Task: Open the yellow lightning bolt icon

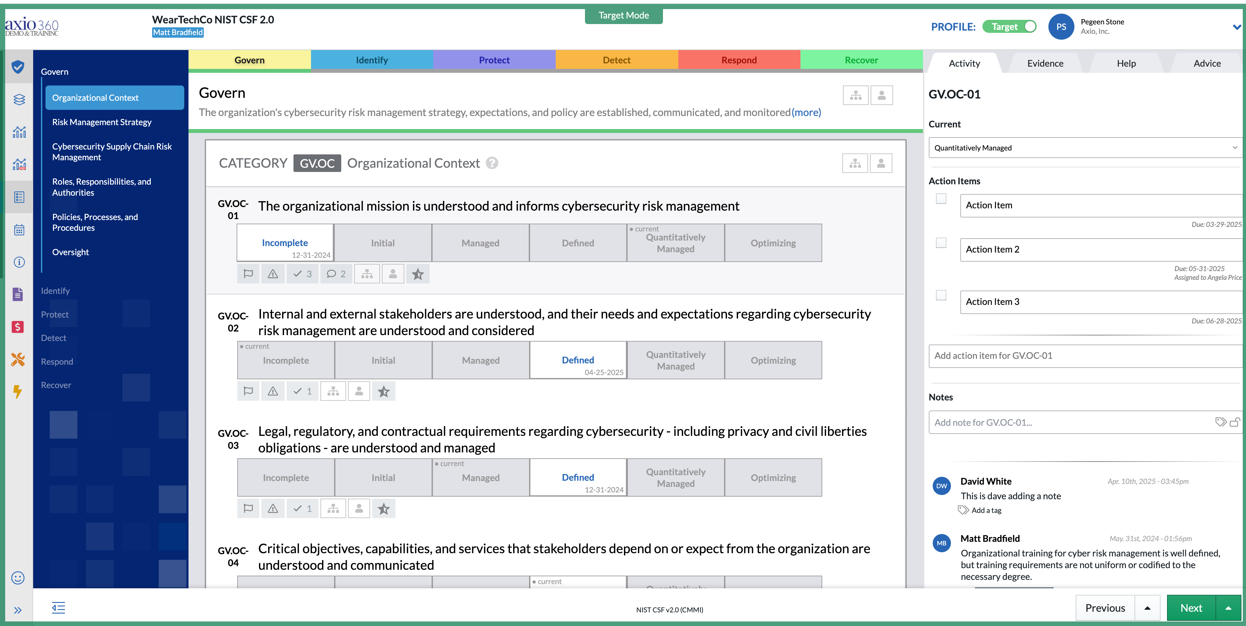Action: pos(18,392)
